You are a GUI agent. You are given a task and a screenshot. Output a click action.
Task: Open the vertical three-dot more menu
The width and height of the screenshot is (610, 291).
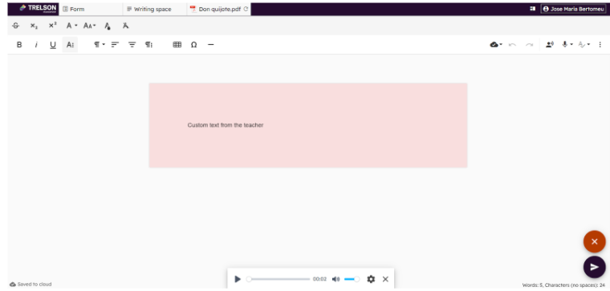[600, 45]
